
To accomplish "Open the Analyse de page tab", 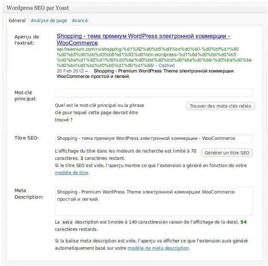I will 49,20.
